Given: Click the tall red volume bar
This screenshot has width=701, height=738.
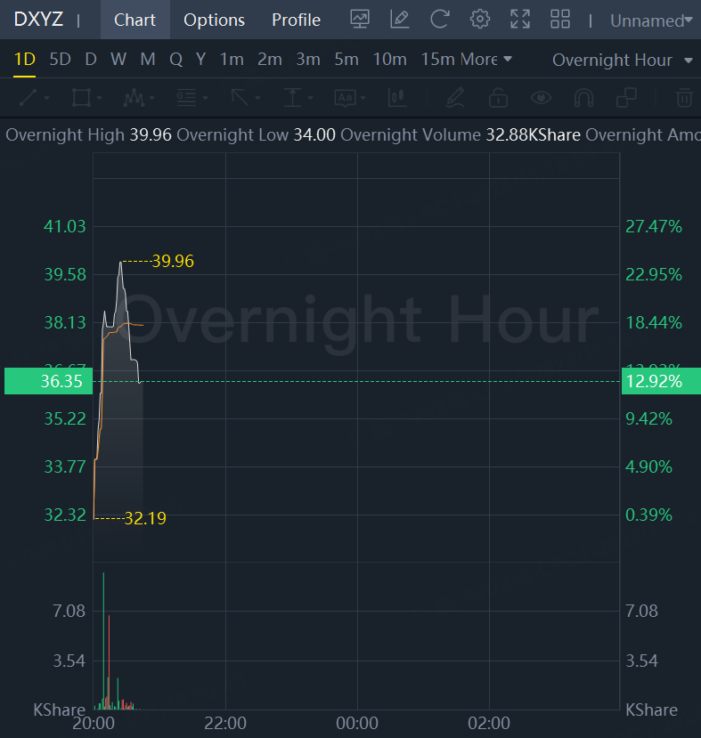Looking at the screenshot, I should click(x=109, y=662).
